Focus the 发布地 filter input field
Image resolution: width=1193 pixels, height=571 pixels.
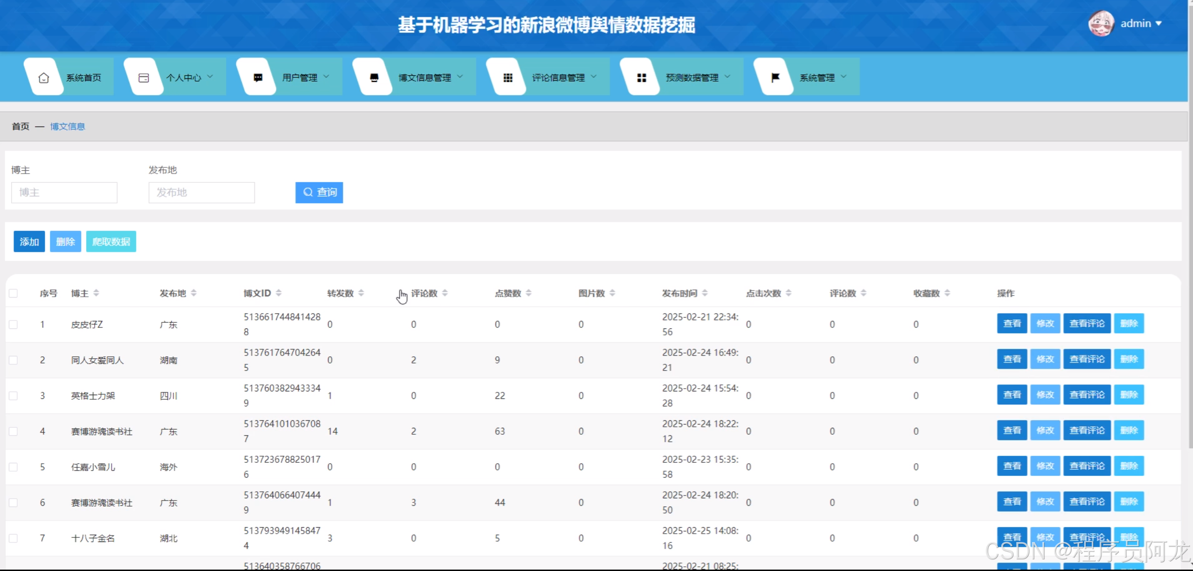[x=202, y=192]
